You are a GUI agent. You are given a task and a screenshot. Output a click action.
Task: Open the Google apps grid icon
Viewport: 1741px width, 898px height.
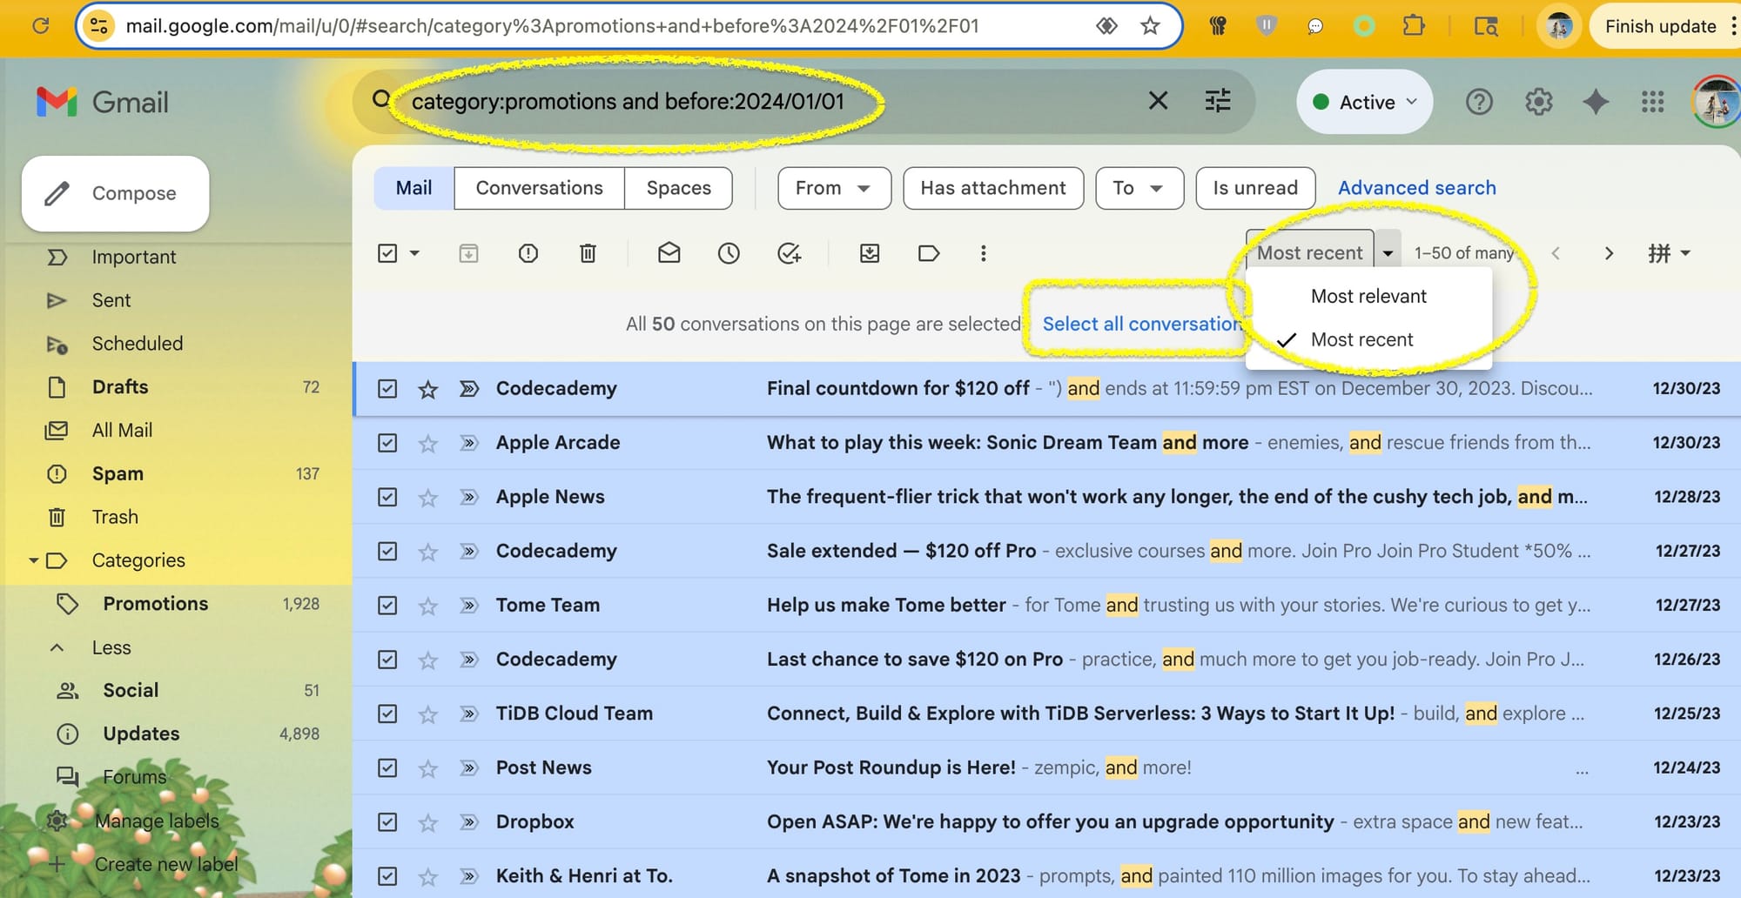click(1652, 102)
